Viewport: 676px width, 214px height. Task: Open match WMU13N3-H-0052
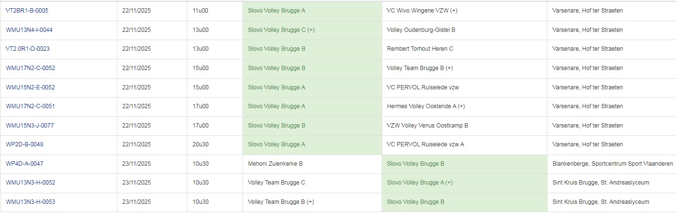click(30, 183)
